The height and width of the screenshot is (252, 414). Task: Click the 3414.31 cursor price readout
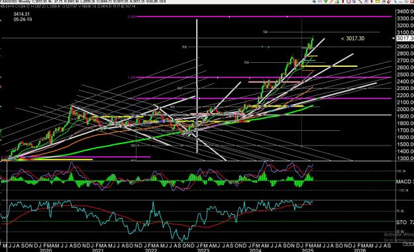click(x=22, y=15)
